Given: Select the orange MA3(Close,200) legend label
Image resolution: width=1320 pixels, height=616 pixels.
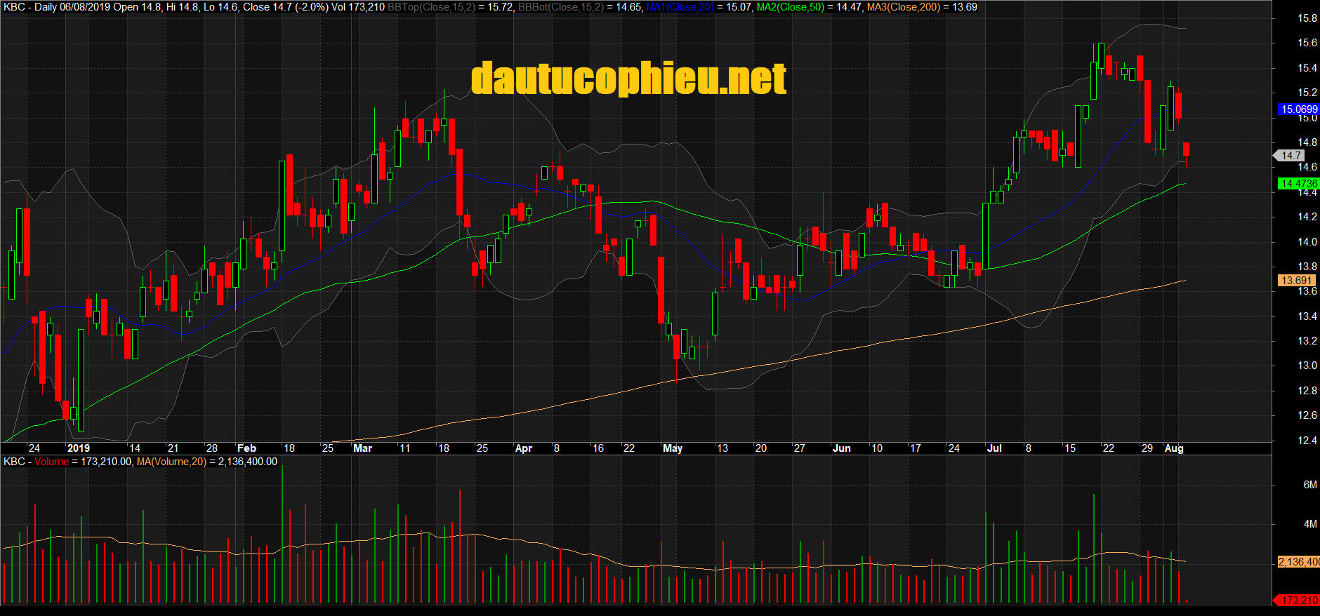Looking at the screenshot, I should point(903,7).
